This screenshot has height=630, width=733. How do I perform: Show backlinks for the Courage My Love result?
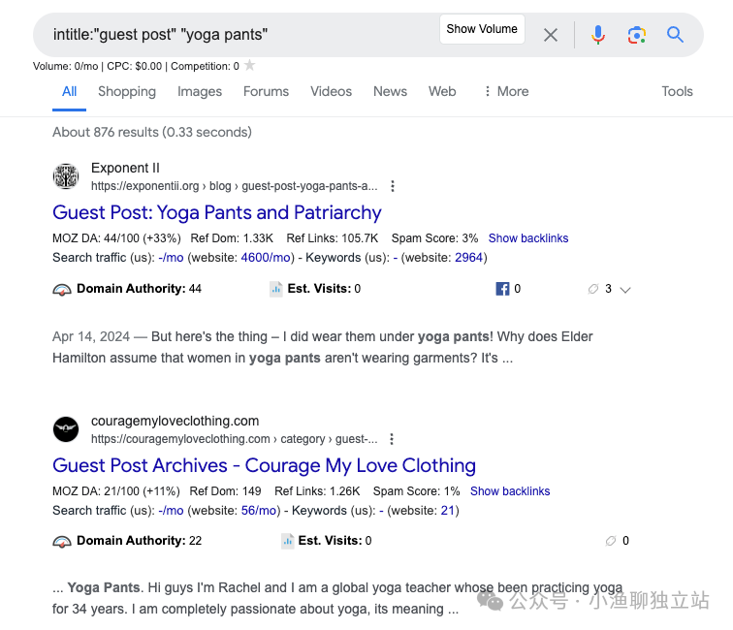510,491
